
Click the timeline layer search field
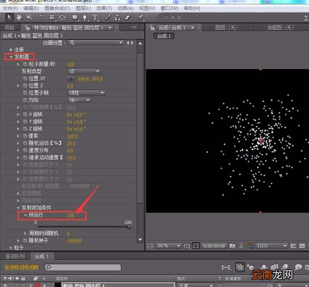tap(83, 267)
